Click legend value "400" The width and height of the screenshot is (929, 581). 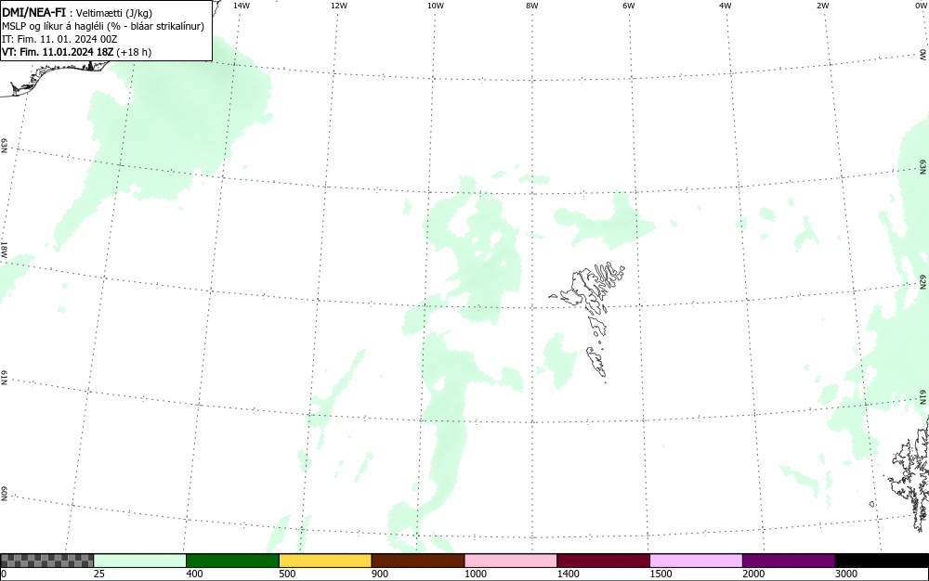coord(194,574)
